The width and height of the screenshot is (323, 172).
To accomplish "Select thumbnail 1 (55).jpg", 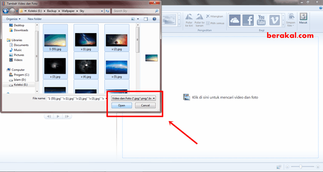I will tap(55, 38).
